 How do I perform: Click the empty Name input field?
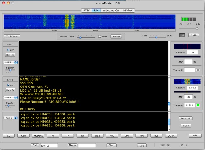87,146
